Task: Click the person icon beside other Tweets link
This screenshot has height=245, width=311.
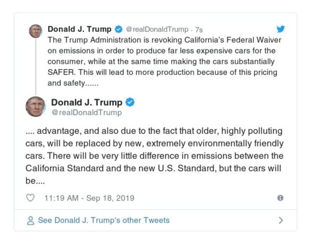Action: 30,220
